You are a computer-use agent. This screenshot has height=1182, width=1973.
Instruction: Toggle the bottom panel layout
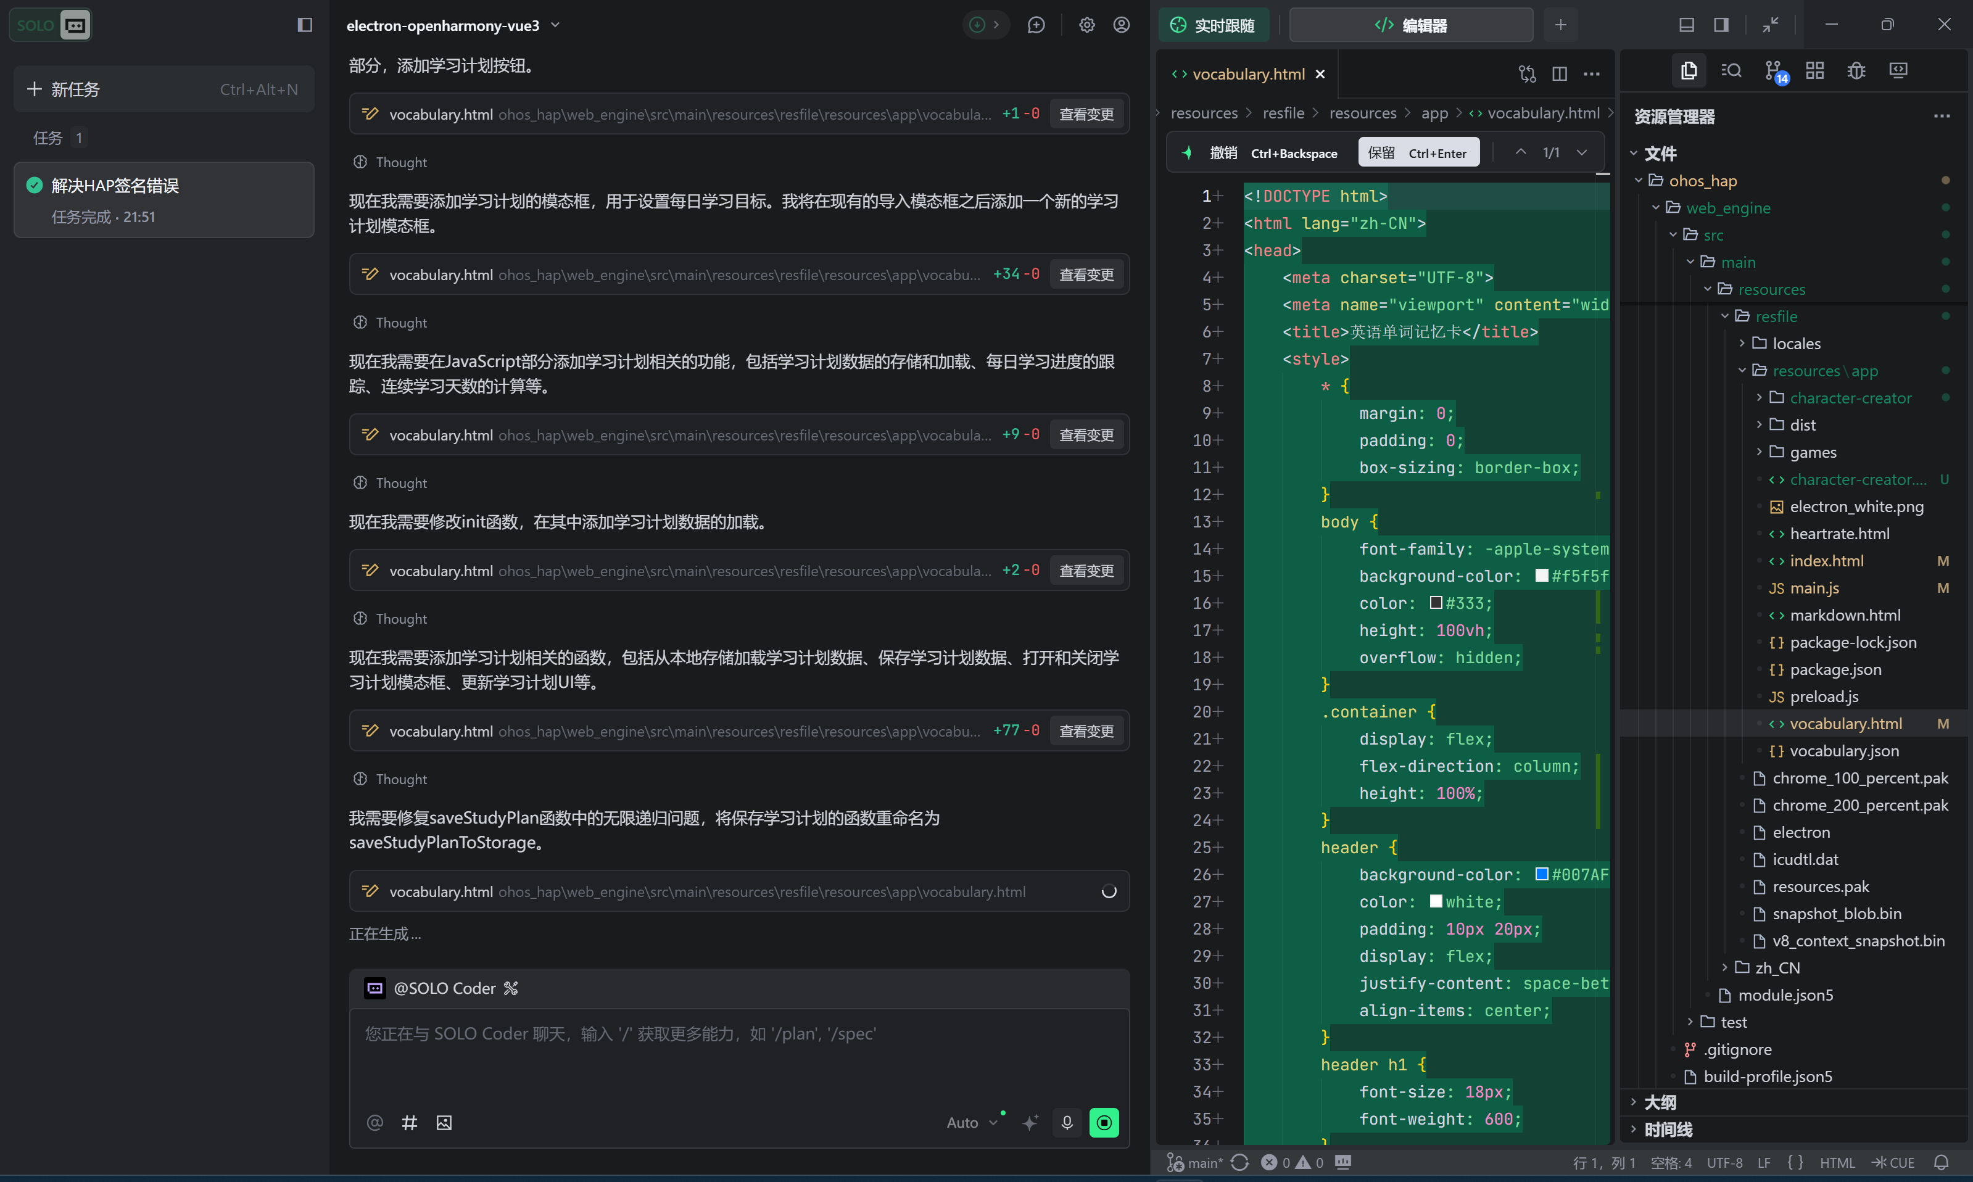click(1686, 25)
